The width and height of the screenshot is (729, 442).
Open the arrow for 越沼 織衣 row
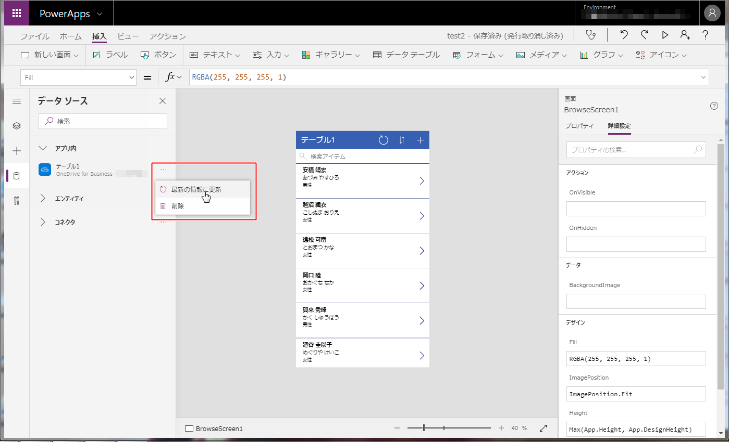[422, 215]
